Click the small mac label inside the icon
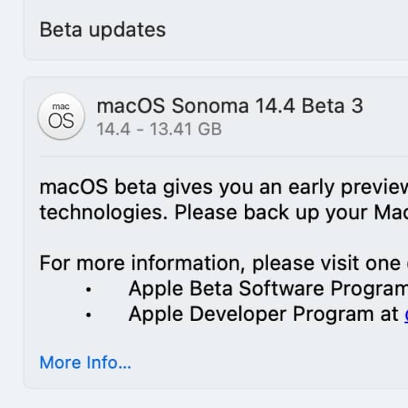The height and width of the screenshot is (408, 408). [x=61, y=107]
